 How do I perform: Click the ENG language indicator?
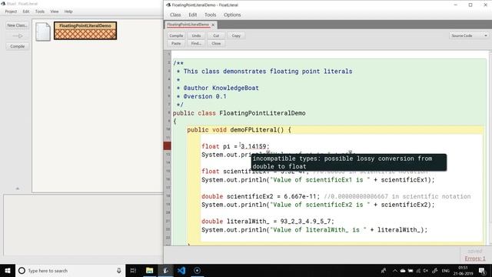tap(446, 271)
